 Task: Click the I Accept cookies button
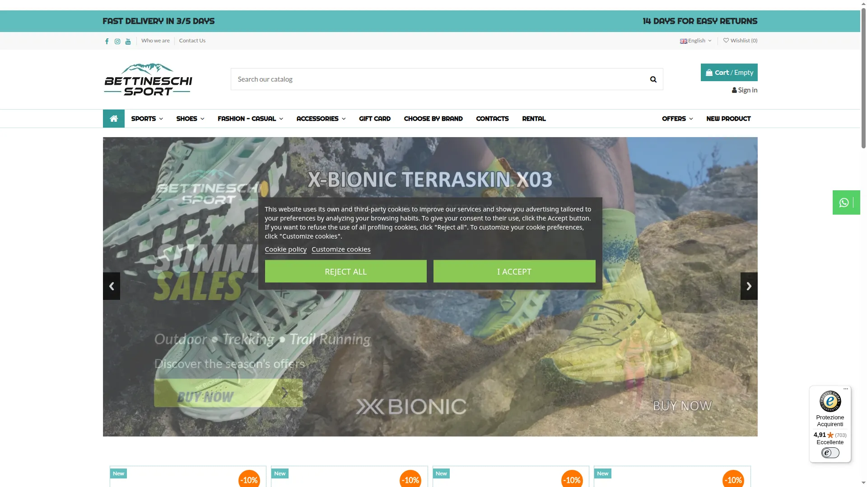[x=514, y=271]
